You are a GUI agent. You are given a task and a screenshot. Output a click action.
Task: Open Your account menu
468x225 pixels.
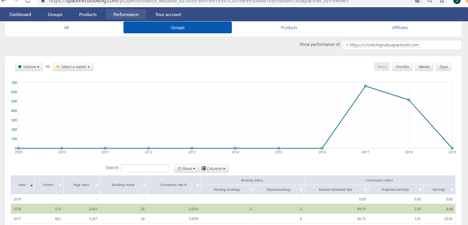tap(168, 15)
